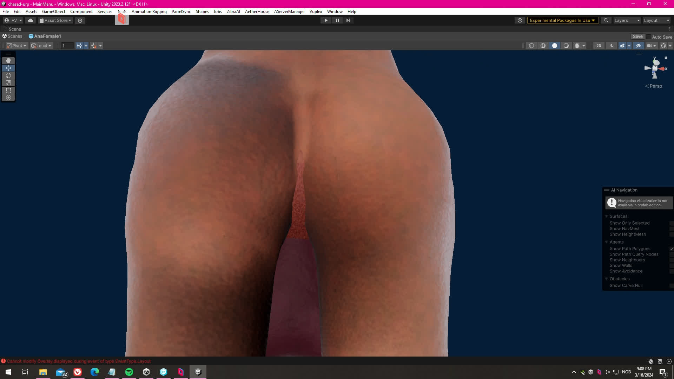The width and height of the screenshot is (674, 379).
Task: Click the global search magnifier icon
Action: [x=606, y=20]
